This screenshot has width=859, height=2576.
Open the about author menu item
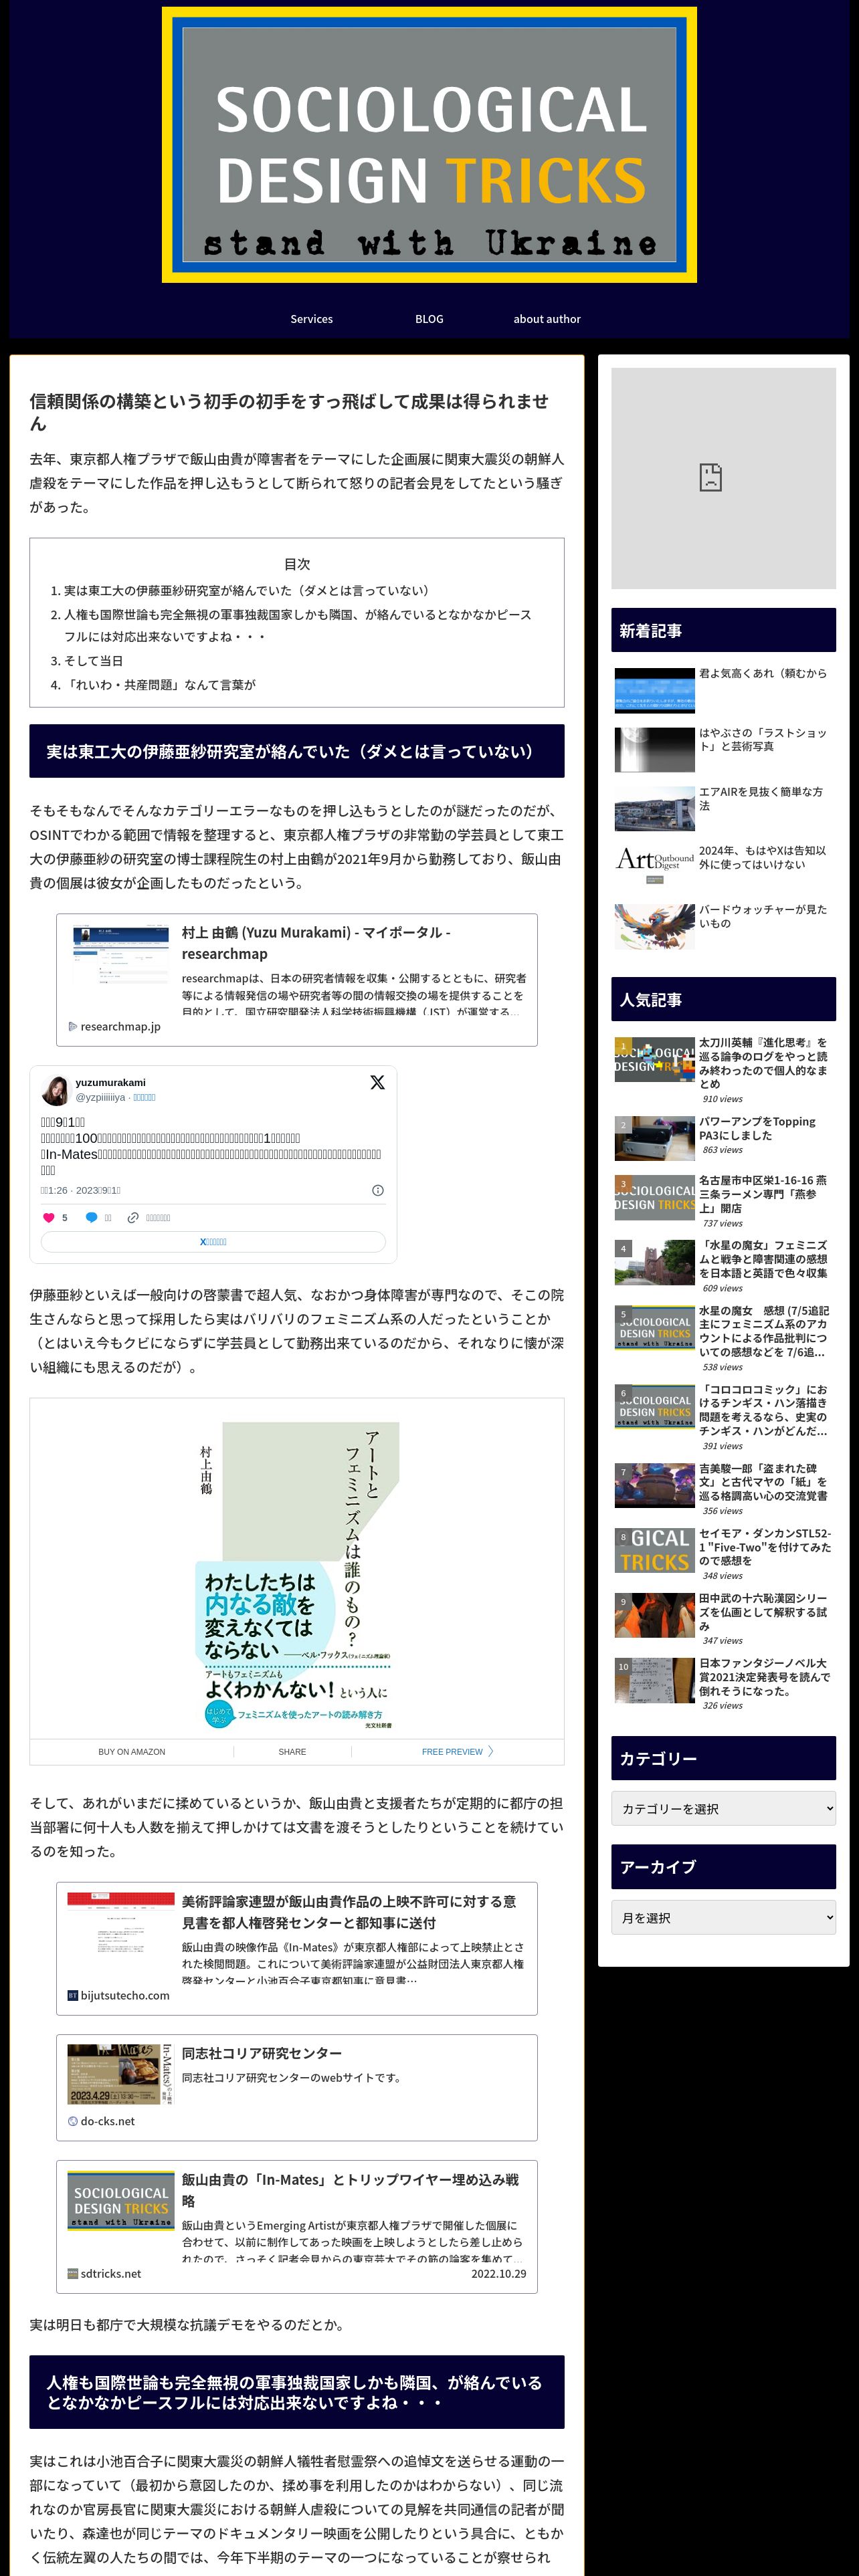(x=547, y=319)
